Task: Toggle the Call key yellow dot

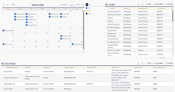Action: pyautogui.click(x=86, y=11)
